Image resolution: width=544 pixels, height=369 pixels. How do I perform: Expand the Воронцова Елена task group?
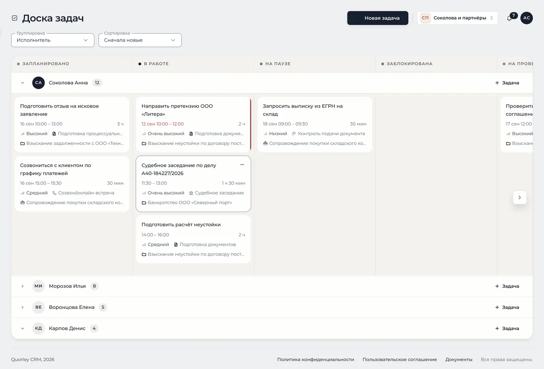coord(22,307)
